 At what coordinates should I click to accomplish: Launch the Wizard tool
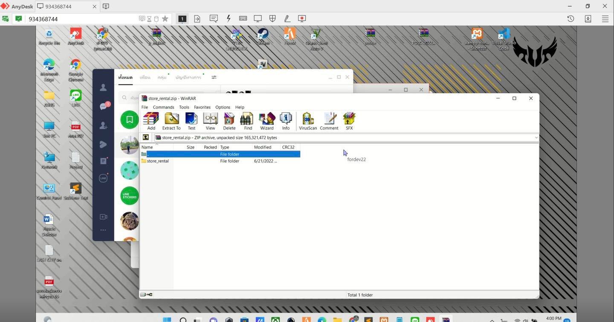(x=267, y=121)
